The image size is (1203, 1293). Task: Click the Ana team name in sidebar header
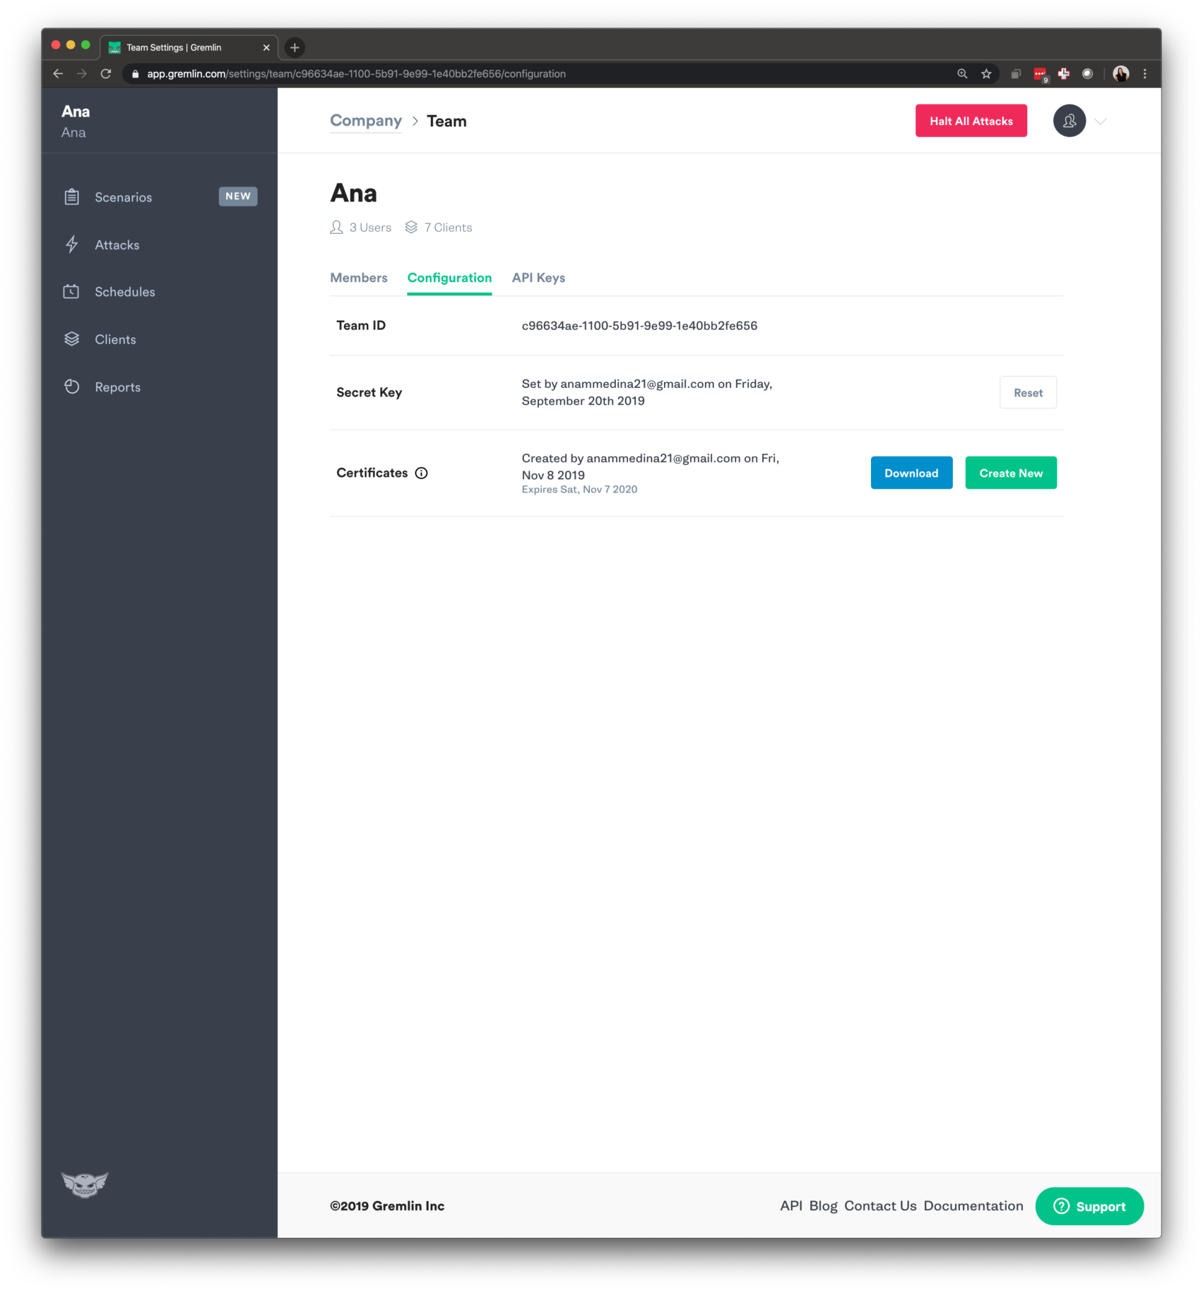75,111
